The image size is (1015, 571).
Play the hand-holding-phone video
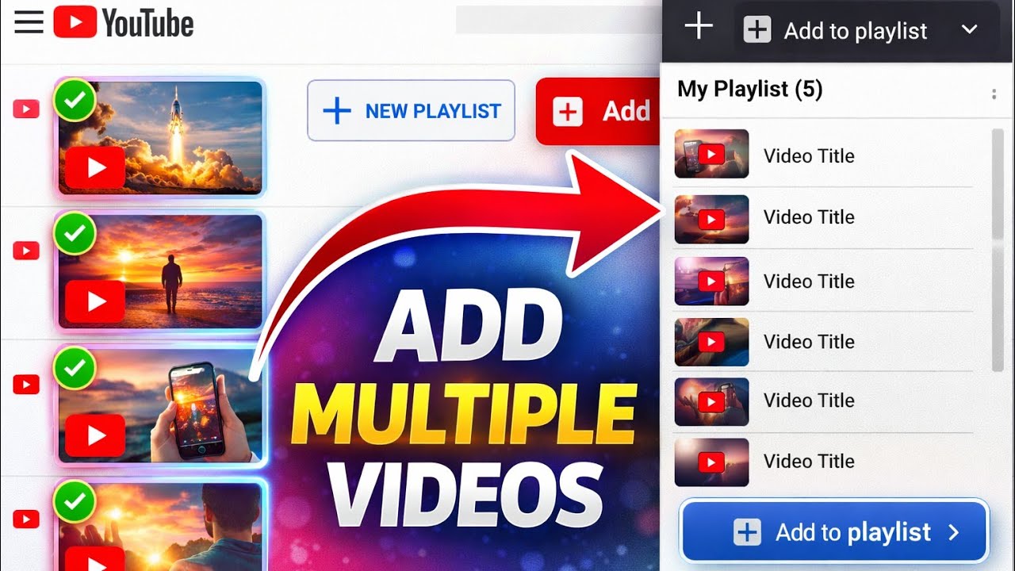pyautogui.click(x=95, y=435)
